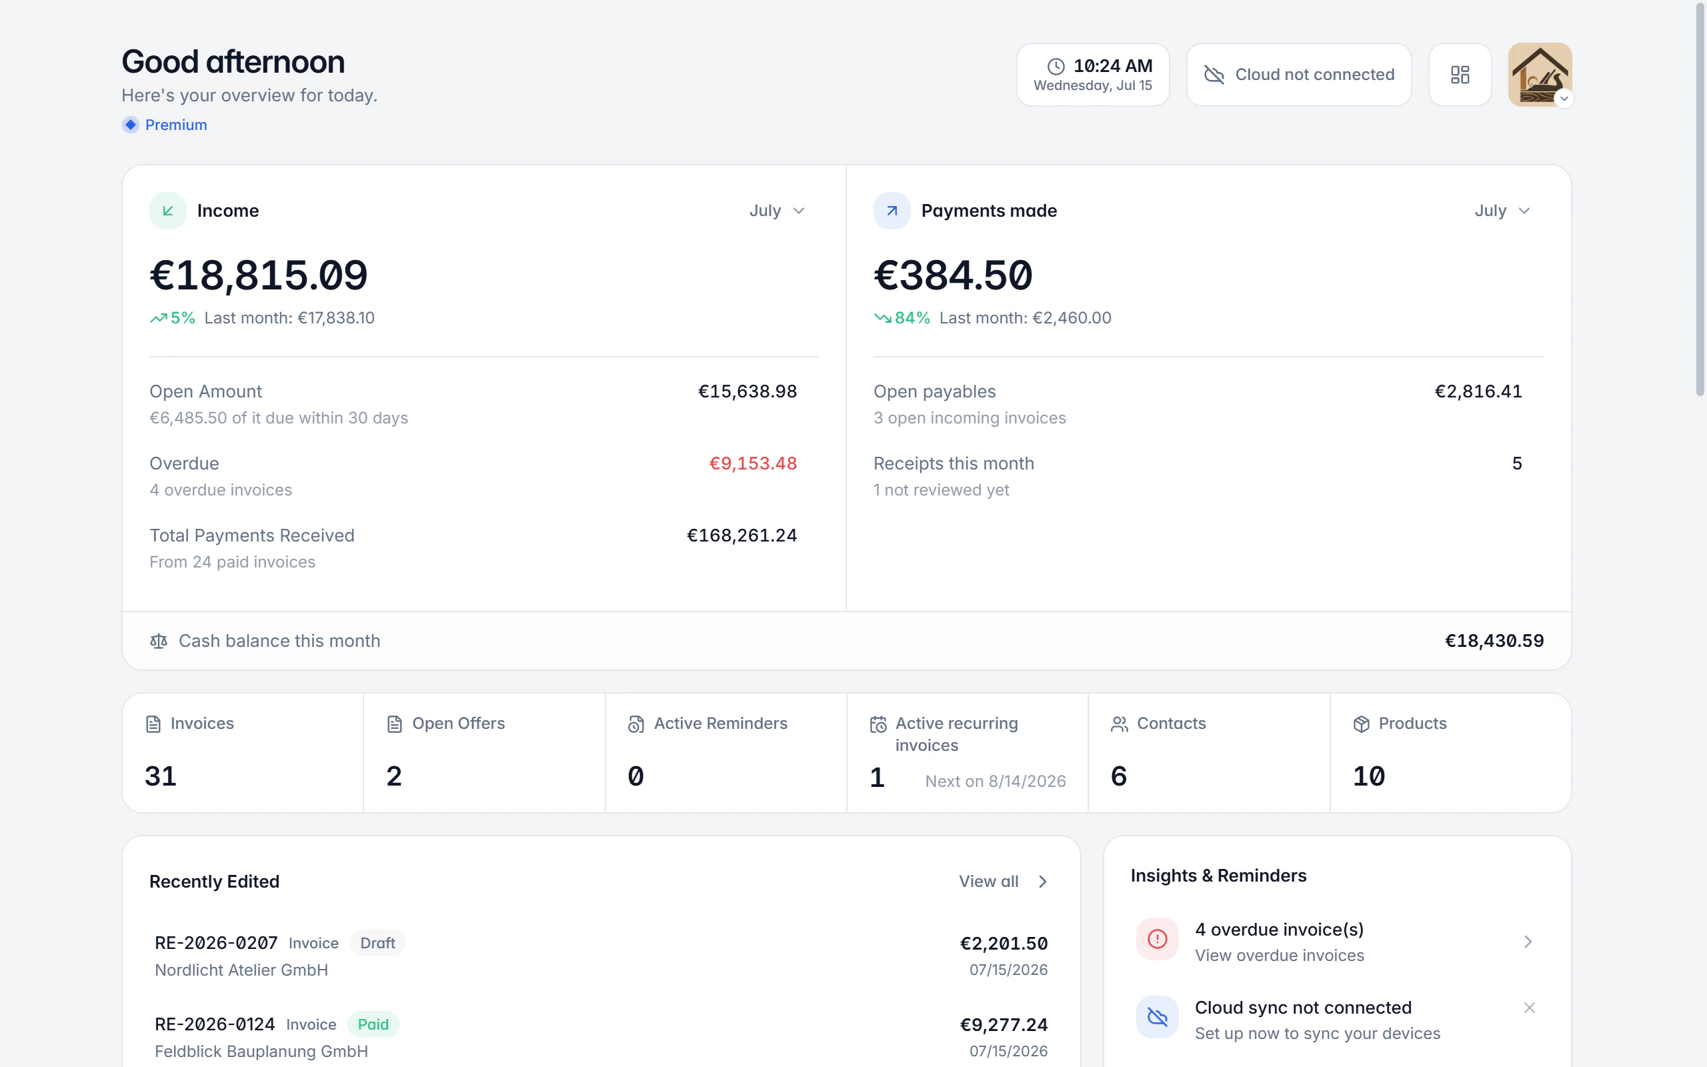Click the clock icon beside 10:24 AM
Image resolution: width=1707 pixels, height=1067 pixels.
1056,66
